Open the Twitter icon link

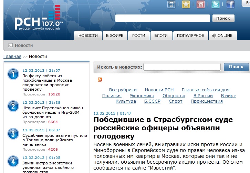tap(216, 4)
